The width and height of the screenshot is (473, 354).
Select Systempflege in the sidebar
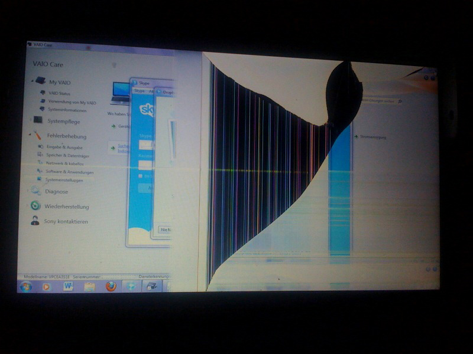click(64, 122)
